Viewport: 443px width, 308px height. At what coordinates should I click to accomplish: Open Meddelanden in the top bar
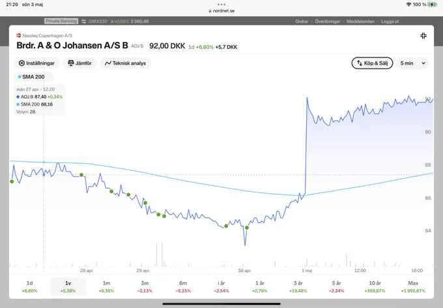click(360, 22)
